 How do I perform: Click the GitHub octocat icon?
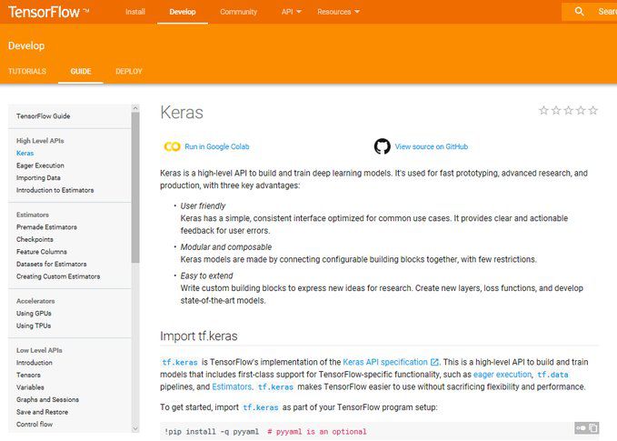(x=382, y=146)
